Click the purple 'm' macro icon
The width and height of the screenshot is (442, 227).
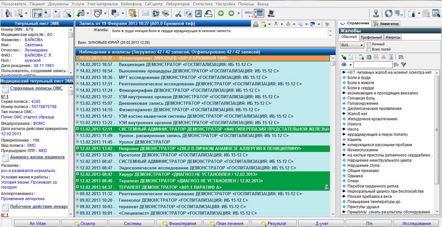coord(401,57)
